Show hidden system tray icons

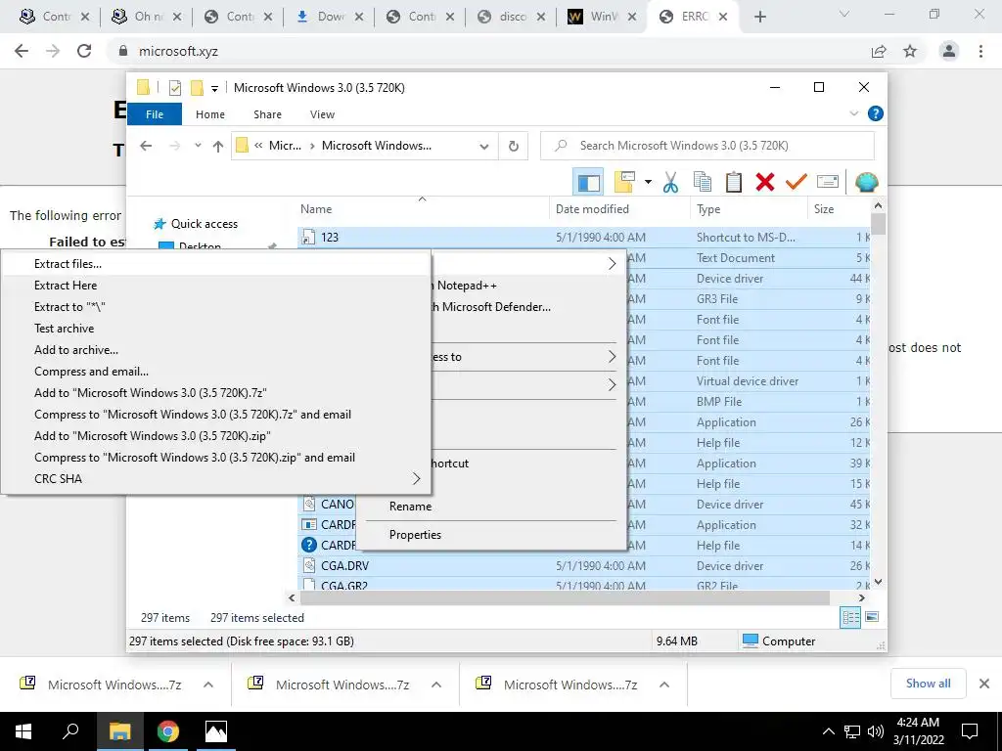coord(828,731)
